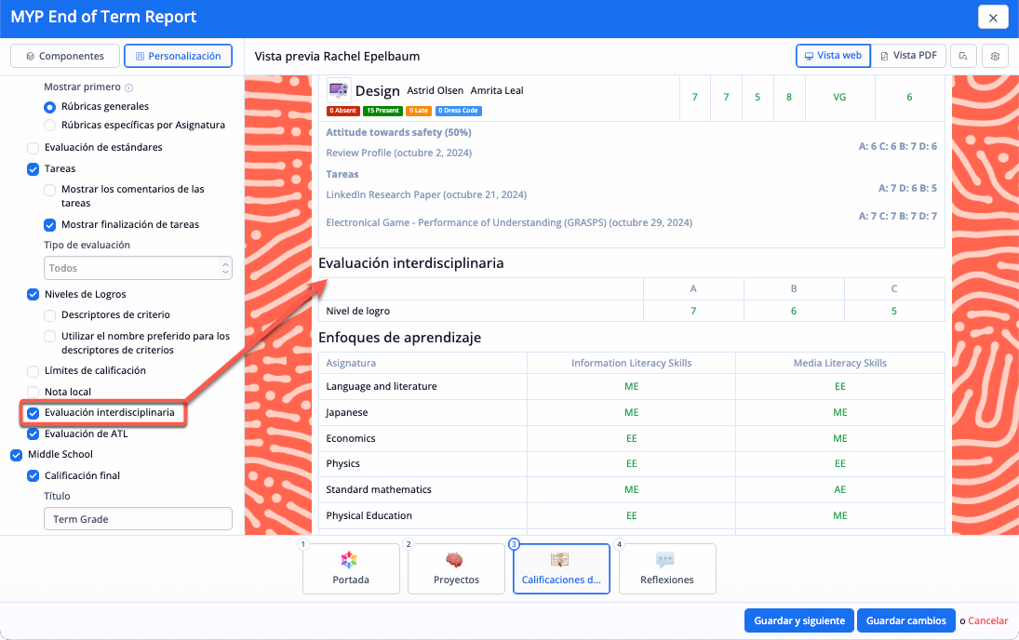Enable Descriptores de criterio checkbox
Viewport: 1019px width, 640px height.
[50, 315]
